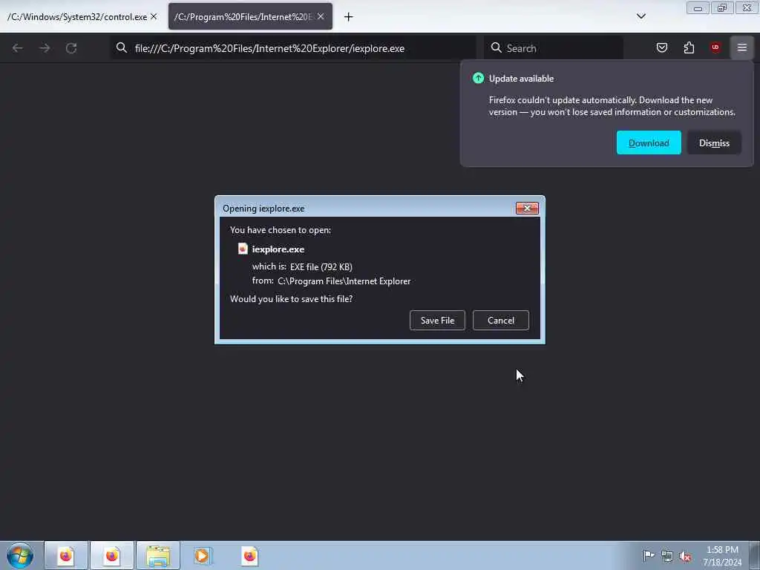Image resolution: width=760 pixels, height=570 pixels.
Task: Click the 'Update available' heading text
Action: (x=521, y=79)
